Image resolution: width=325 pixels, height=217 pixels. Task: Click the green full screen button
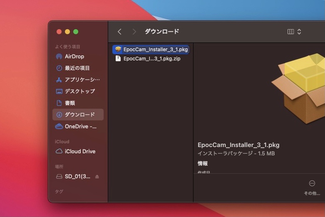(x=76, y=32)
